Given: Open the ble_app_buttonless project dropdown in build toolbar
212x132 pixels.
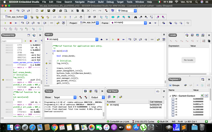Looking at the screenshot, I should 15,17.
